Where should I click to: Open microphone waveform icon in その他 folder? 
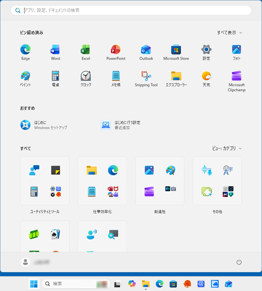point(207,170)
